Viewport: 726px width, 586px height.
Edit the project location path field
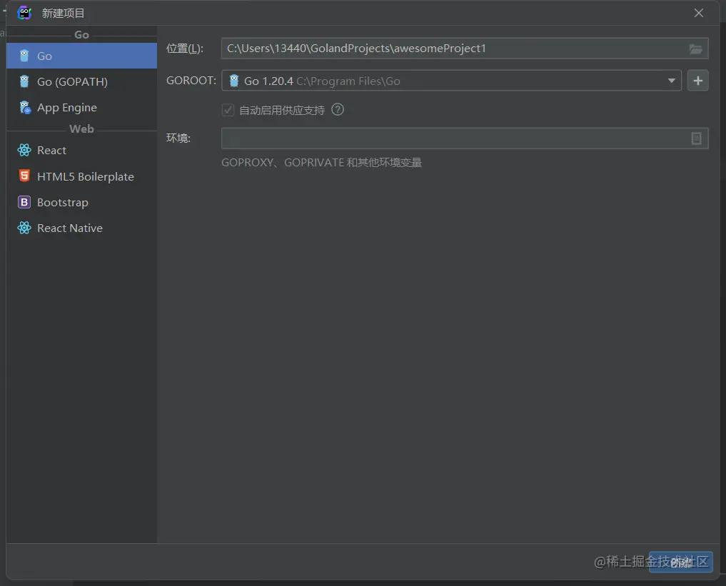465,49
